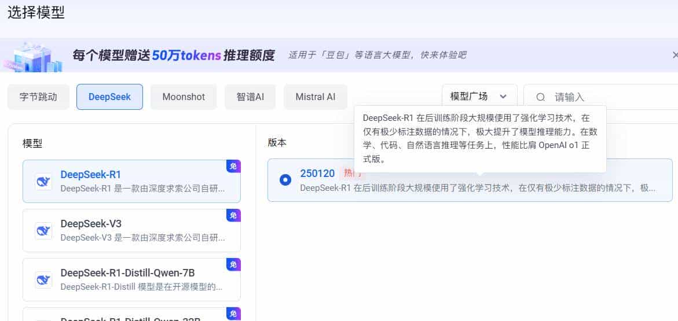The height and width of the screenshot is (321, 678).
Task: Click the 免 badge on DeepSeek-R1-Distill-Qwen-7B
Action: coord(233,265)
